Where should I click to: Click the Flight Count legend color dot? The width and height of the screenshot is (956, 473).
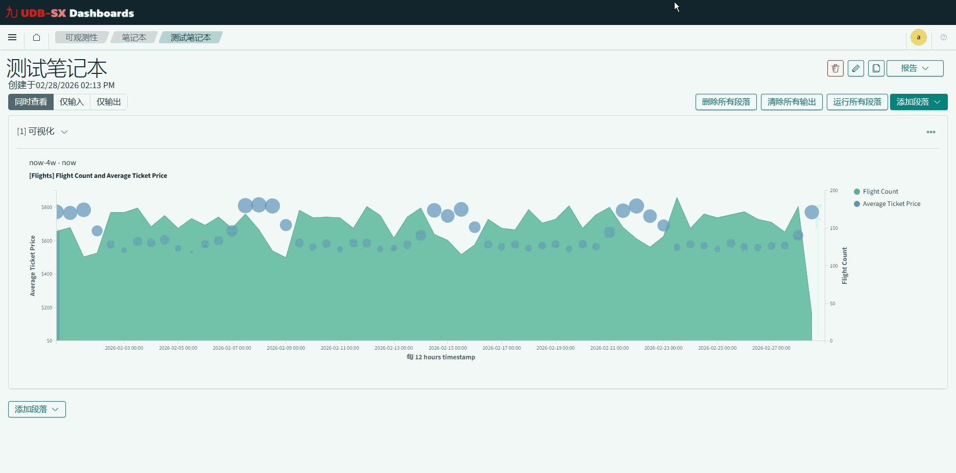point(856,192)
